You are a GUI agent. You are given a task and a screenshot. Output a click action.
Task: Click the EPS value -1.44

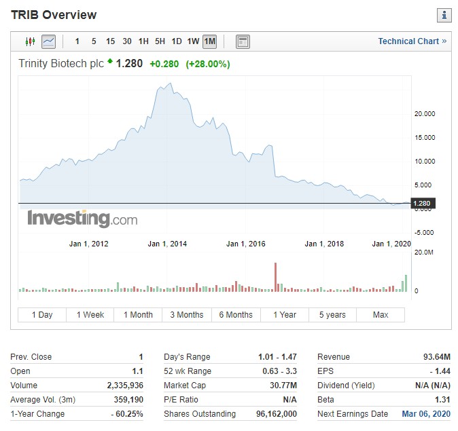pyautogui.click(x=440, y=371)
